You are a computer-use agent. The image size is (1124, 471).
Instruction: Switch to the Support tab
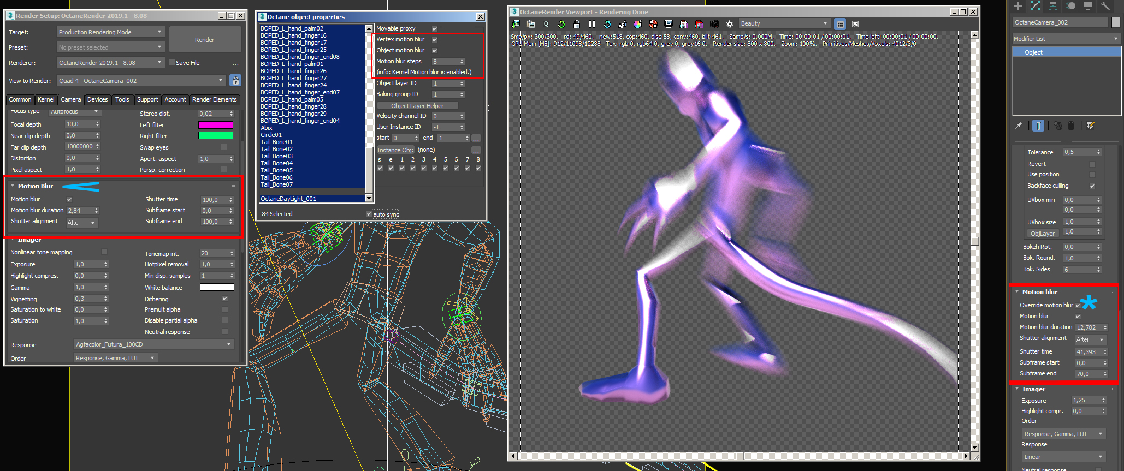tap(147, 99)
